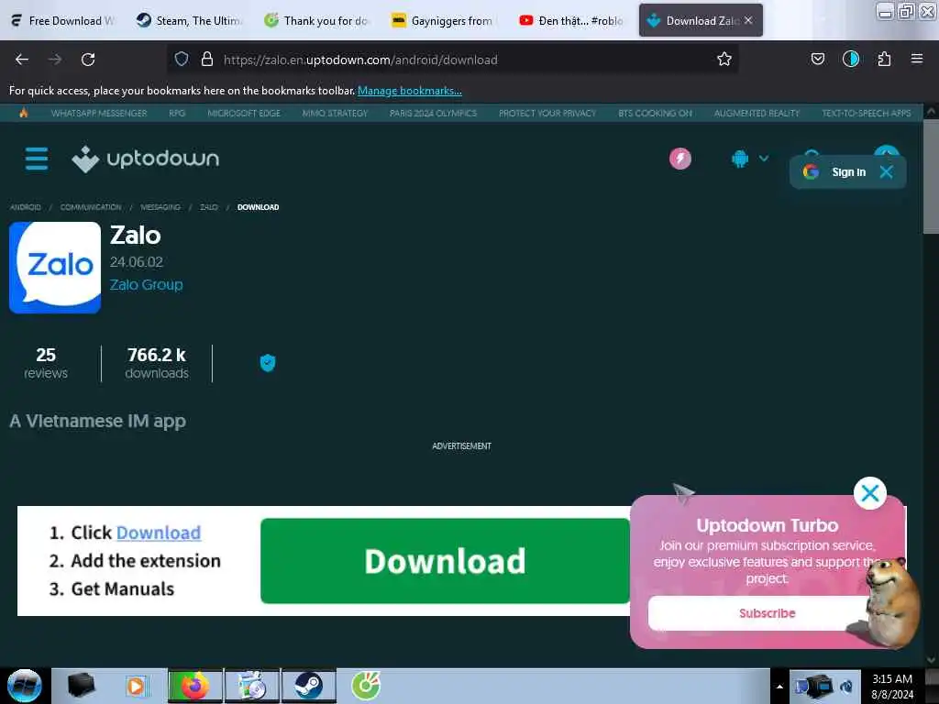This screenshot has width=939, height=704.
Task: Open Uptodown hamburger side menu
Action: [x=37, y=159]
